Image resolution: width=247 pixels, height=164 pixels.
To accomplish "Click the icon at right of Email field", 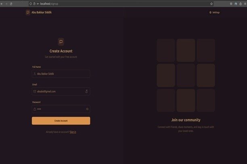I will [86, 91].
